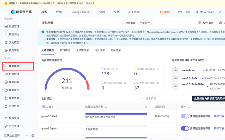The height and width of the screenshot is (140, 225).
Task: Click 购买节省 link in qwen3.5-plus row
Action: 220,128
